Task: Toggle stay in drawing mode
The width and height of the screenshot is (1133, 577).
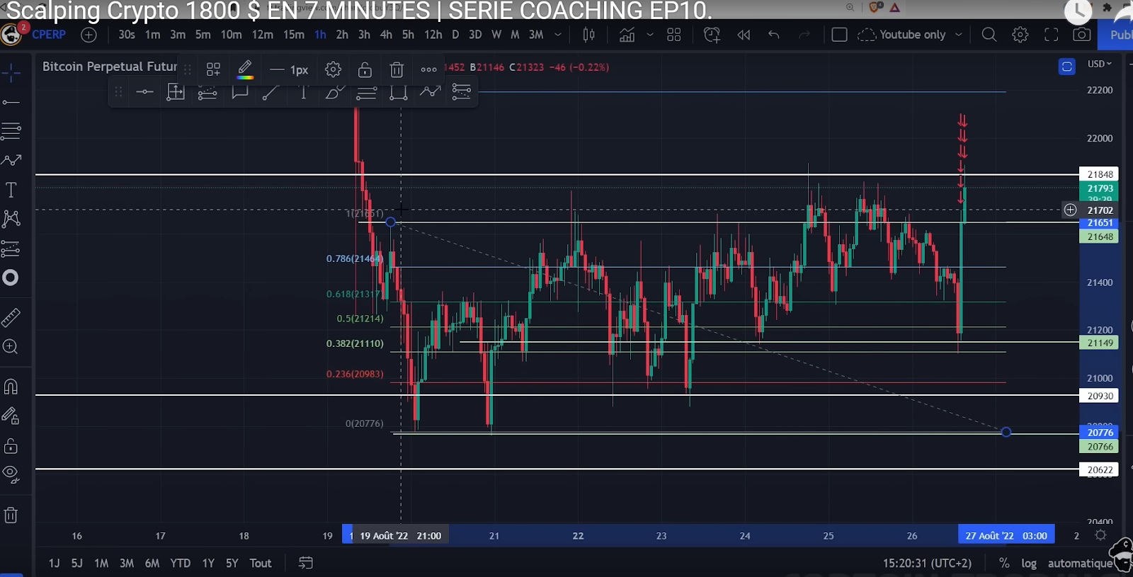Action: click(11, 416)
